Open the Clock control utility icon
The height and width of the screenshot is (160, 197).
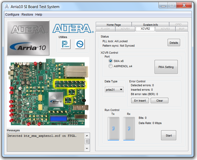point(80,44)
